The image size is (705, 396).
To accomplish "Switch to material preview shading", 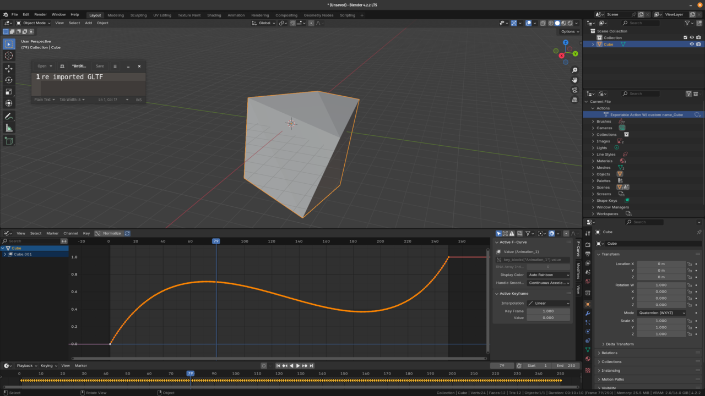I will 563,23.
